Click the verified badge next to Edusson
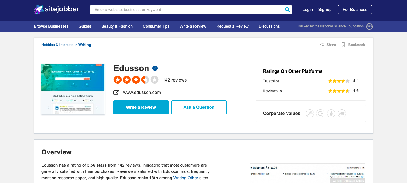The height and width of the screenshot is (183, 407). pos(155,68)
